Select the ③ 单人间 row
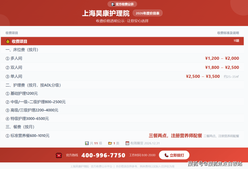The height and width of the screenshot is (169, 248). pyautogui.click(x=122, y=76)
